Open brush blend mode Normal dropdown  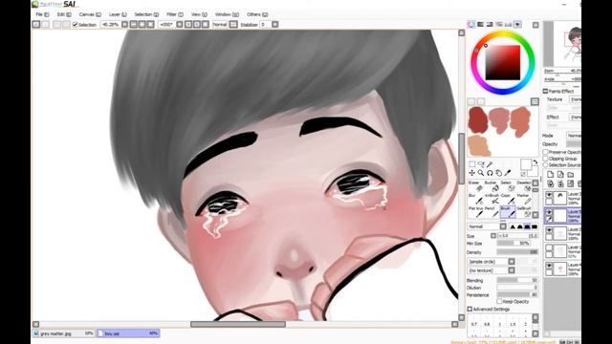[x=503, y=226]
